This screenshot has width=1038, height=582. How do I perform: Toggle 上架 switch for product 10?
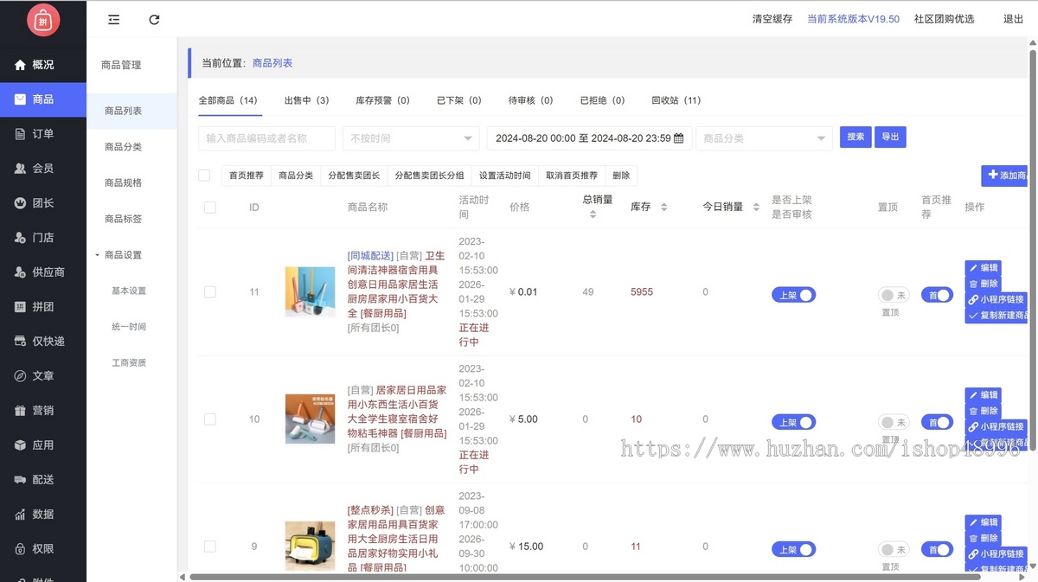[x=793, y=422]
